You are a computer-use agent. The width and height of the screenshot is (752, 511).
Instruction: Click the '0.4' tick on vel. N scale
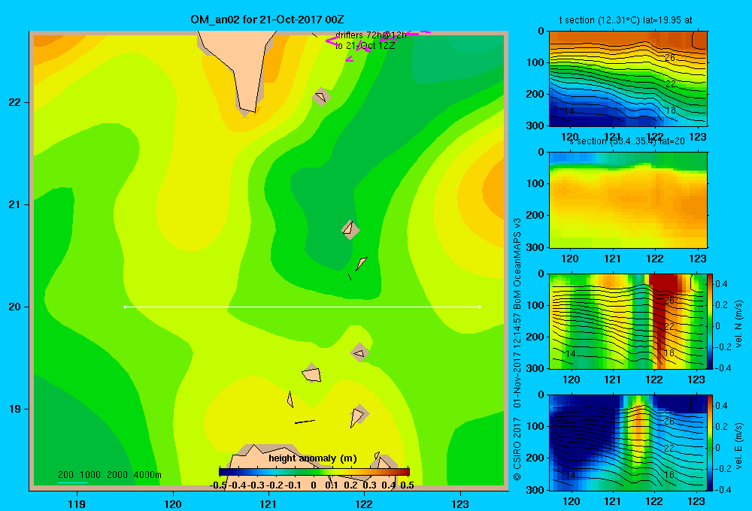point(721,284)
